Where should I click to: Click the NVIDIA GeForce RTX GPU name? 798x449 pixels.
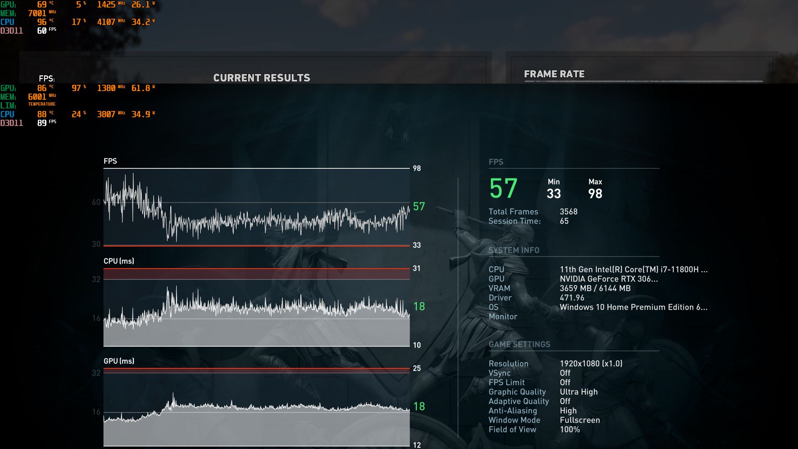point(608,279)
